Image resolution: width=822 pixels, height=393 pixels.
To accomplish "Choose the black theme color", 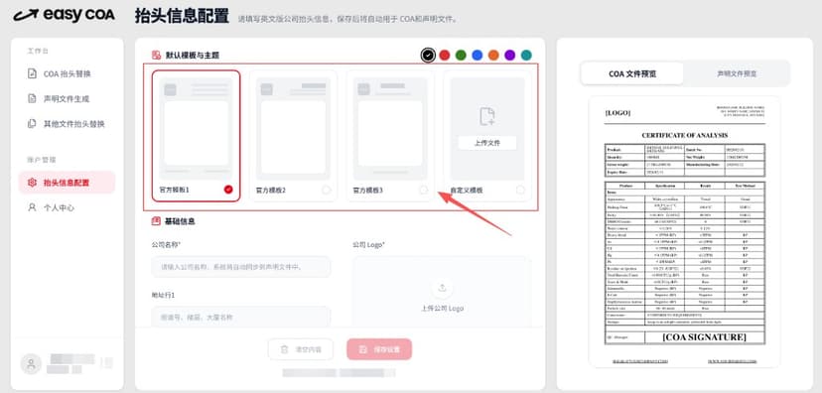I will click(428, 55).
